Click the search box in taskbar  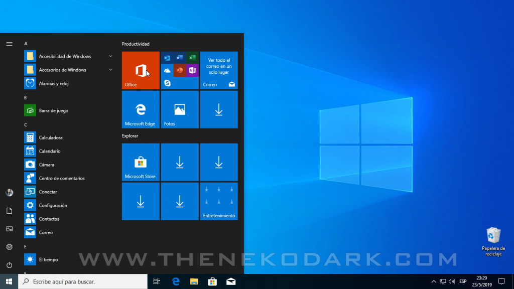pyautogui.click(x=83, y=281)
